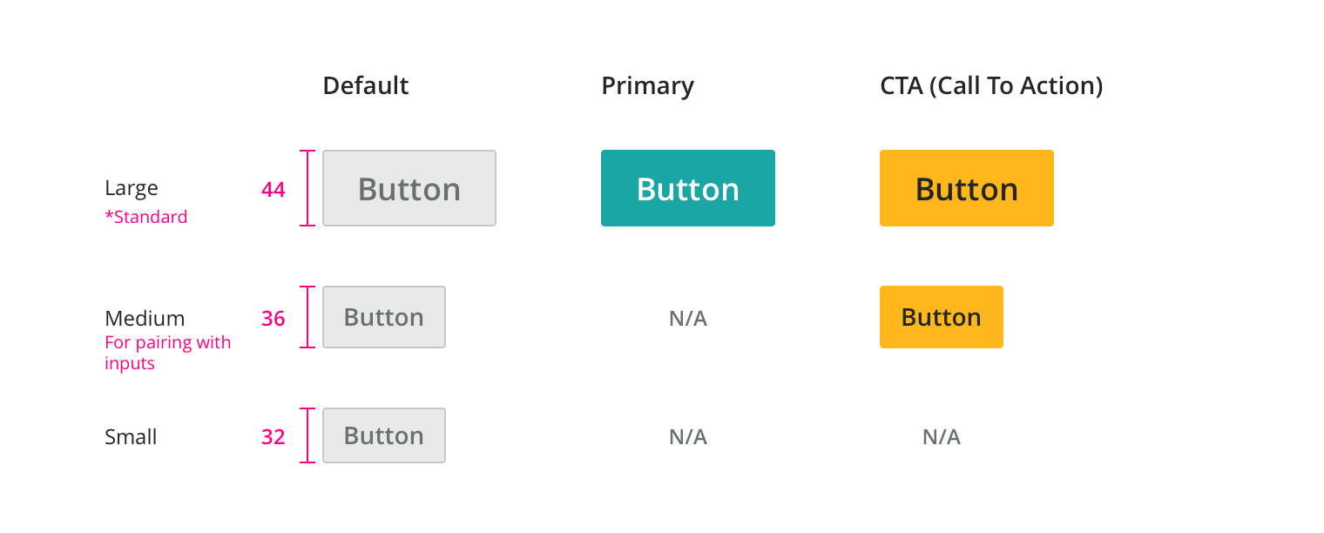Image resolution: width=1324 pixels, height=533 pixels.
Task: Click N/A in the Medium Primary cell
Action: (687, 319)
